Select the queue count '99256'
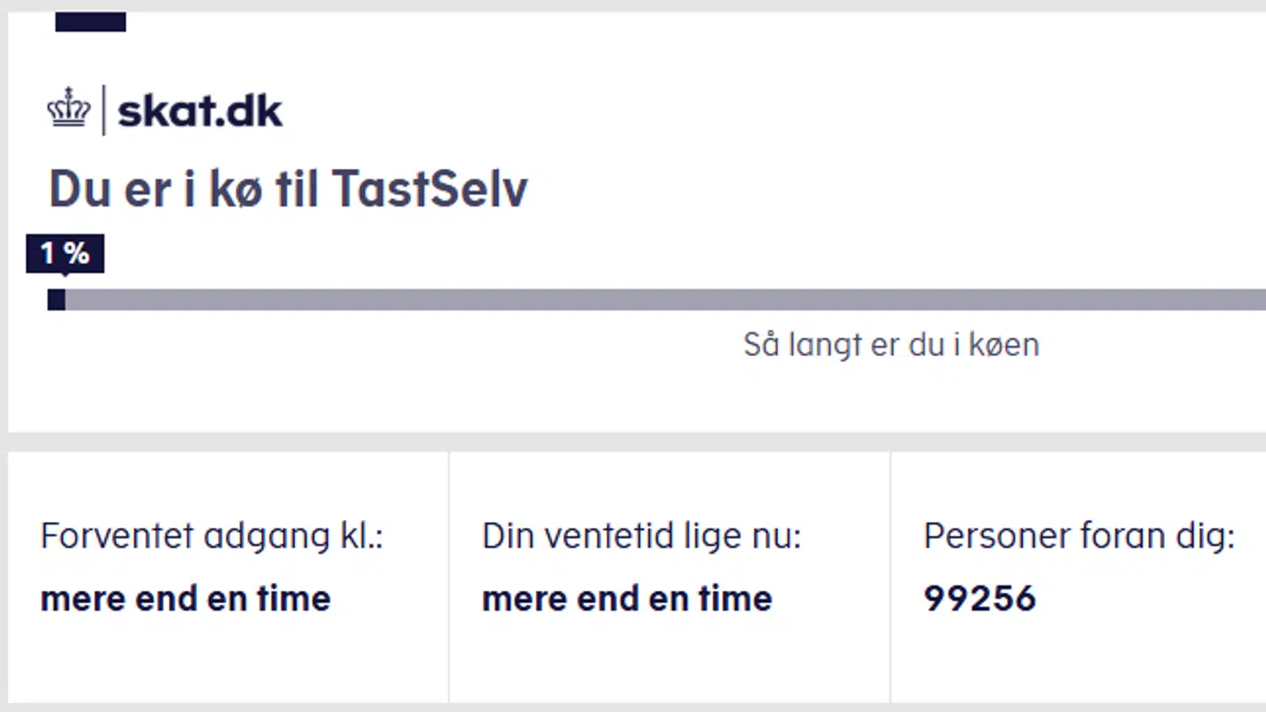Screen dimensions: 1266x712 coord(979,598)
